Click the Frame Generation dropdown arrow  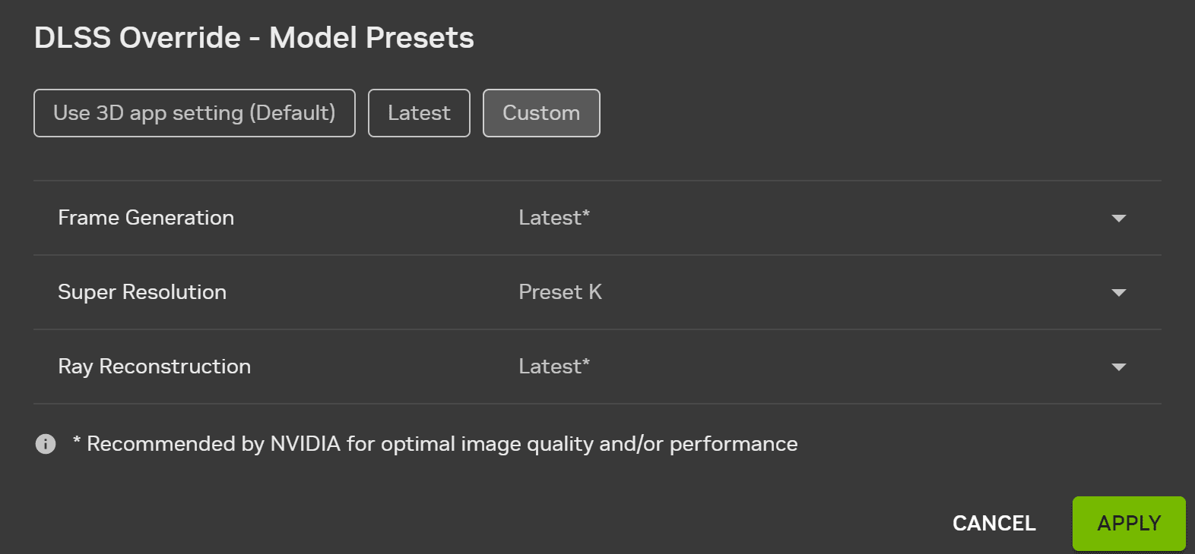pyautogui.click(x=1118, y=219)
